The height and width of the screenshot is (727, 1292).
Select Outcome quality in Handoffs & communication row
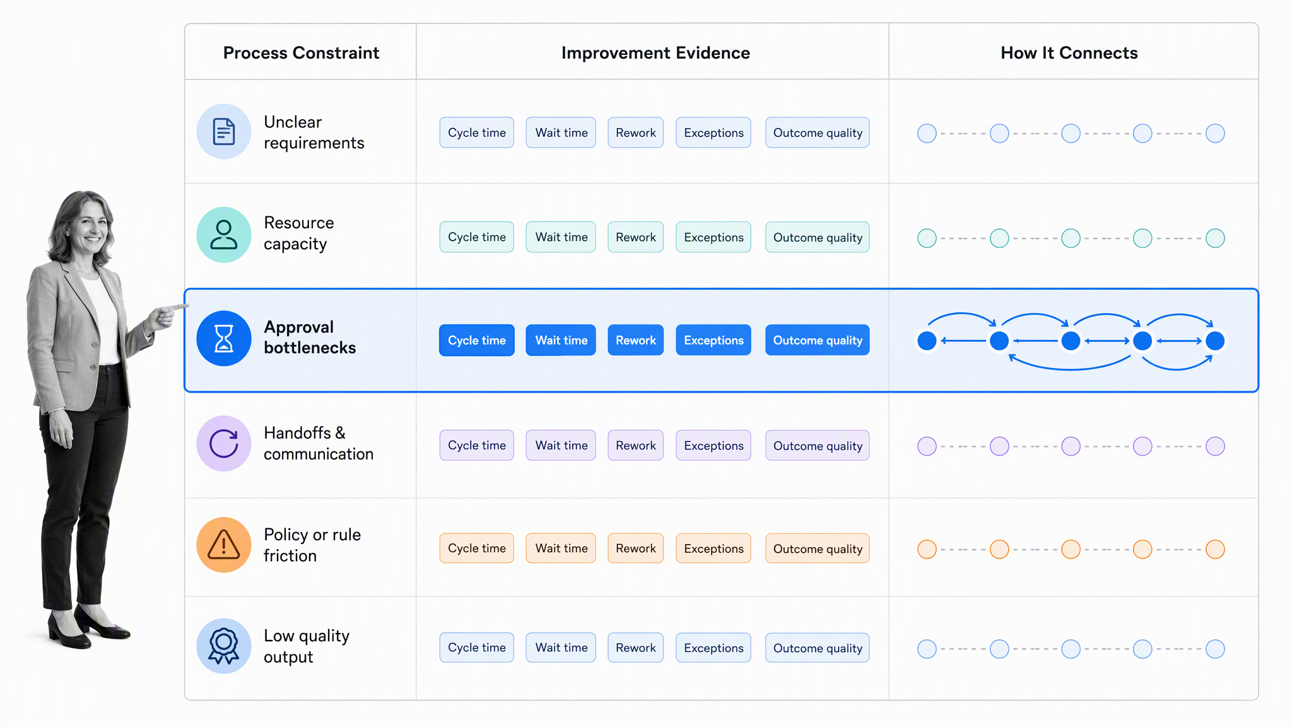click(x=818, y=446)
